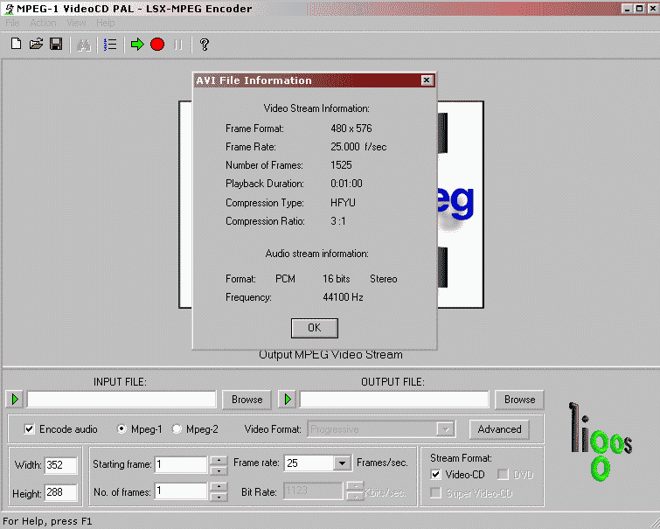Stop encoding with the red circle icon
Viewport: 660px width, 529px height.
click(157, 45)
